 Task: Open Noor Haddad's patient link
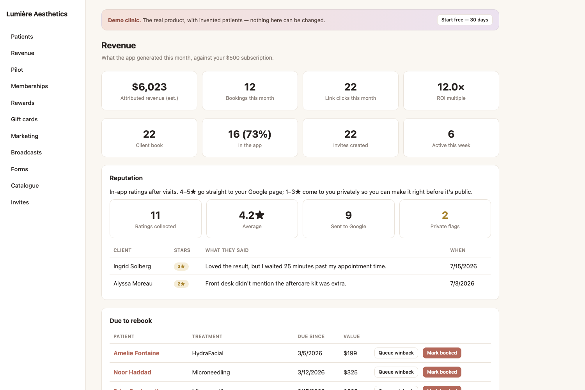pyautogui.click(x=132, y=372)
